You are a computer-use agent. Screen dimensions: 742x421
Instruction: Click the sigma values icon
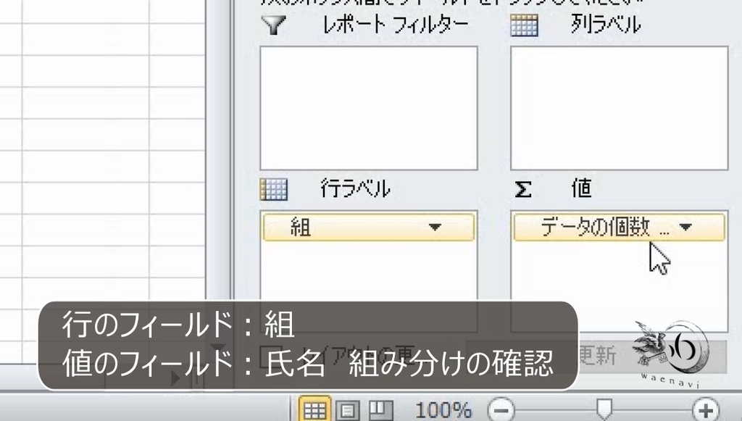tap(523, 189)
